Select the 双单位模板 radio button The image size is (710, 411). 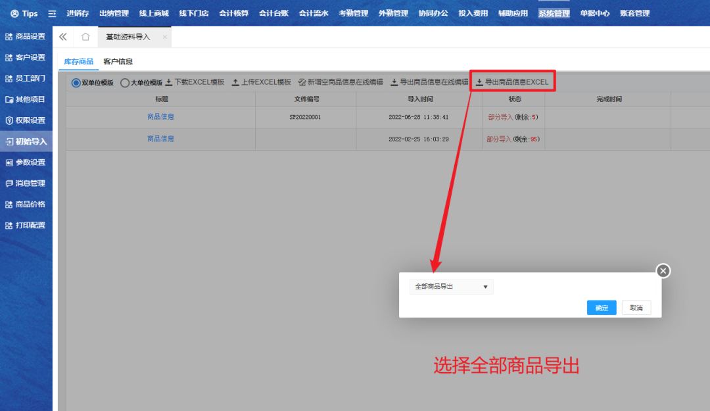76,83
